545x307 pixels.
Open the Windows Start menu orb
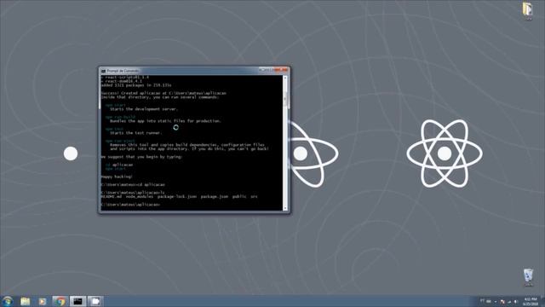8,301
